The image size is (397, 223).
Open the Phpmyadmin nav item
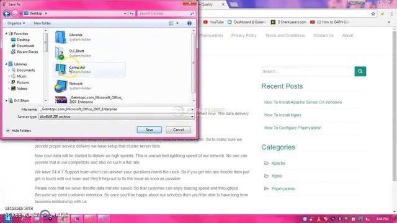click(211, 36)
